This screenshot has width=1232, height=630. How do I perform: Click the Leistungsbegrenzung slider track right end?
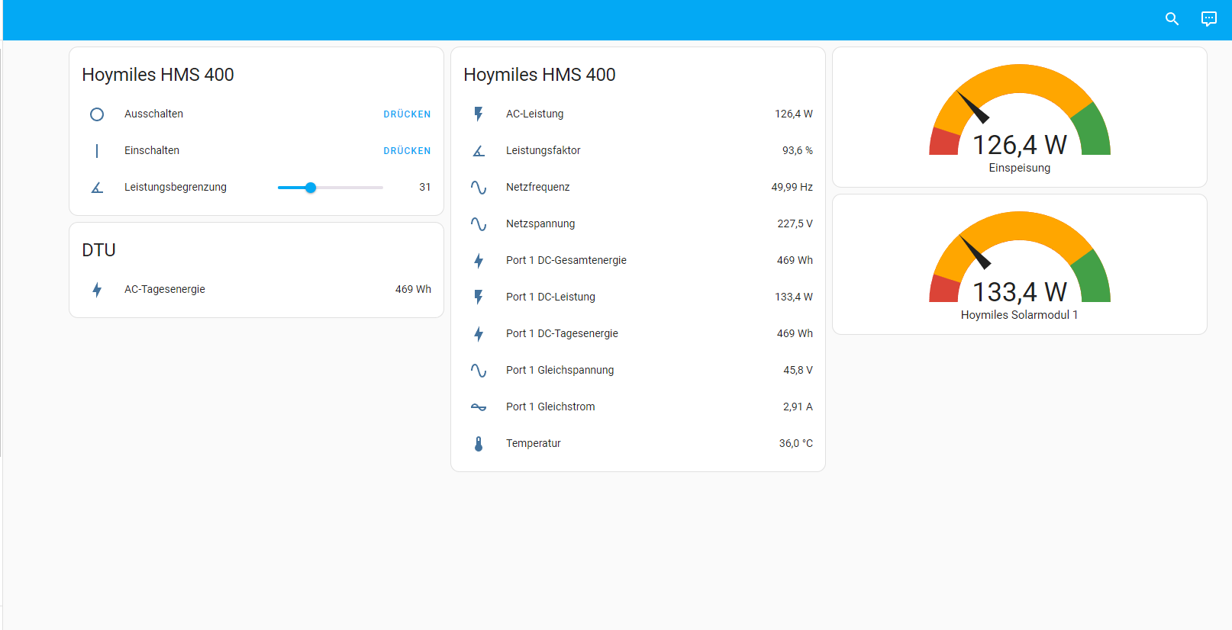381,188
